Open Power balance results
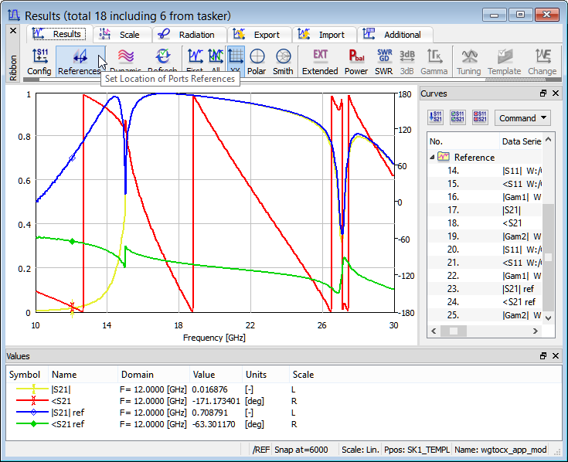 (x=356, y=61)
